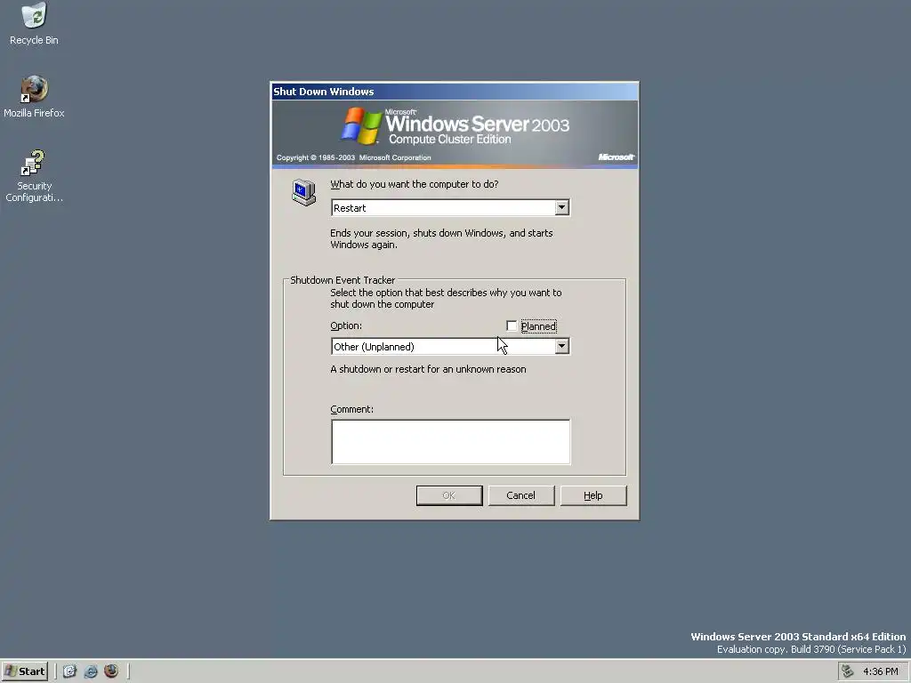Click "Select the option that best describes" text
Image resolution: width=911 pixels, height=683 pixels.
point(446,298)
